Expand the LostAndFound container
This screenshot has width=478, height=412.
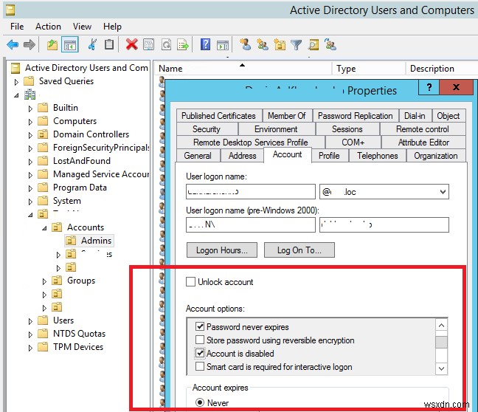tap(30, 162)
